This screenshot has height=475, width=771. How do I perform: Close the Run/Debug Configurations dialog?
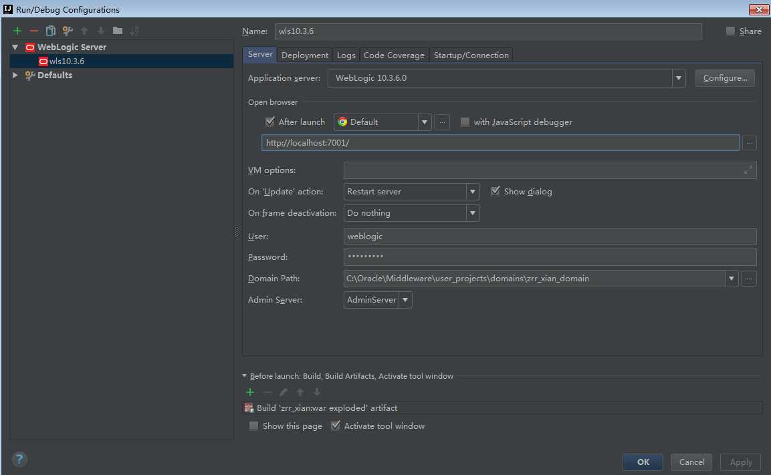(759, 9)
